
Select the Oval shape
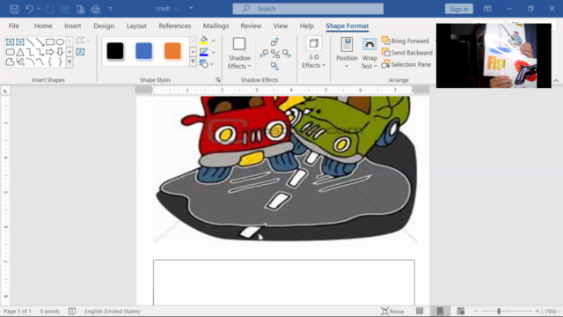(x=60, y=42)
